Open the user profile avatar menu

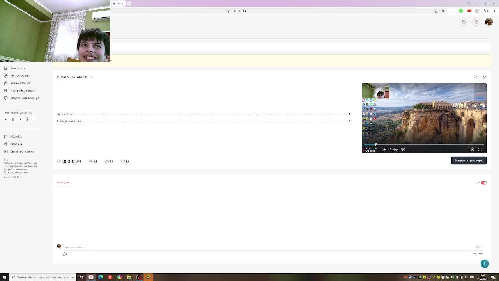click(489, 22)
